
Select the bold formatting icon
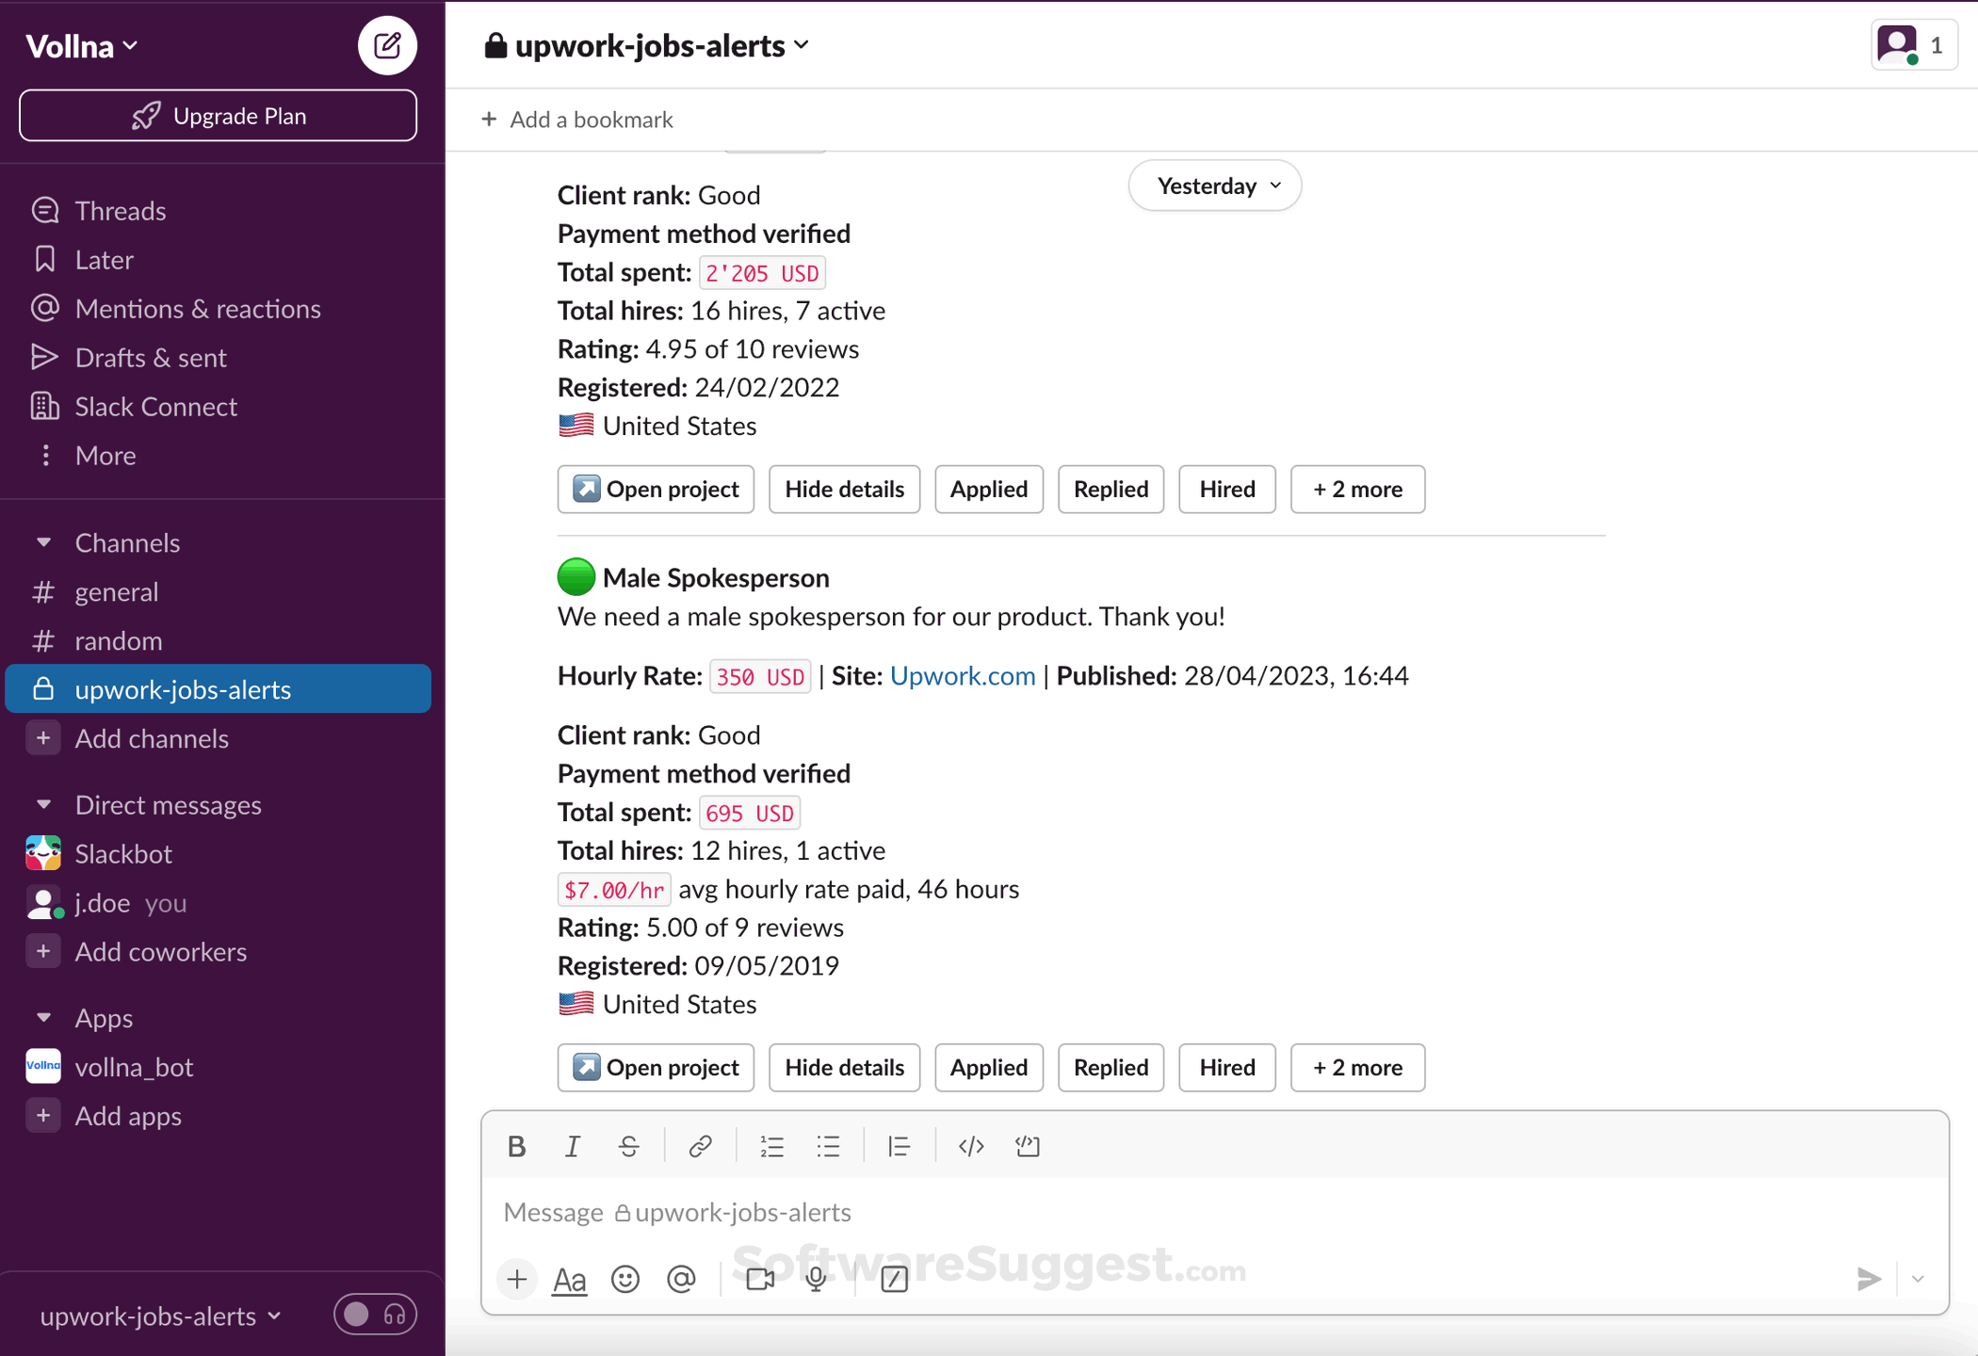(516, 1146)
